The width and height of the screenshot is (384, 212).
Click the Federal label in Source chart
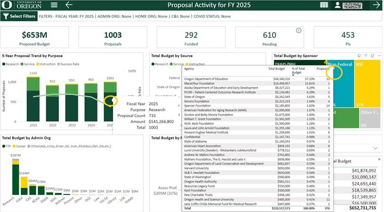(175, 78)
